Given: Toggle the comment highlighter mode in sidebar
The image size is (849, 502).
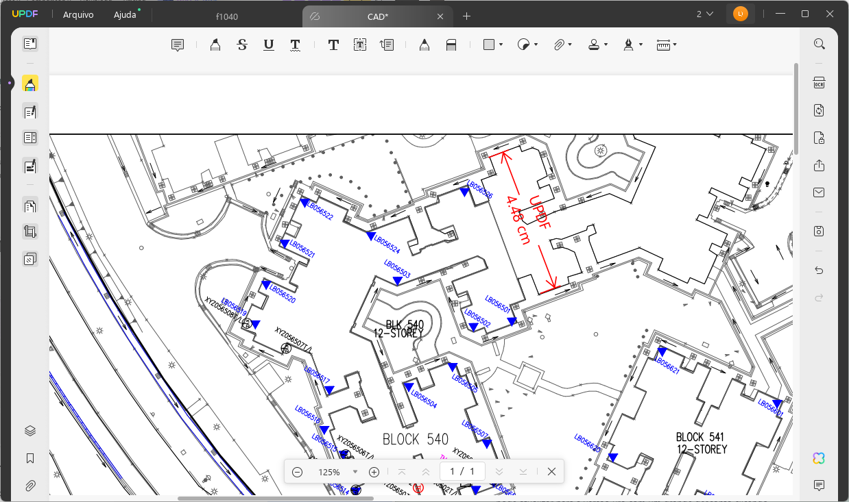Looking at the screenshot, I should click(29, 84).
